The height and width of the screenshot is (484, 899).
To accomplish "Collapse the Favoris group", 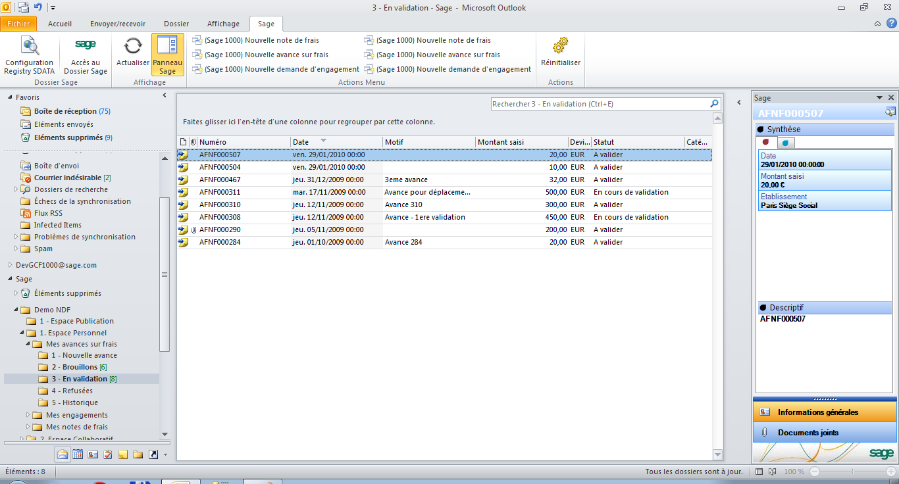I will (11, 97).
